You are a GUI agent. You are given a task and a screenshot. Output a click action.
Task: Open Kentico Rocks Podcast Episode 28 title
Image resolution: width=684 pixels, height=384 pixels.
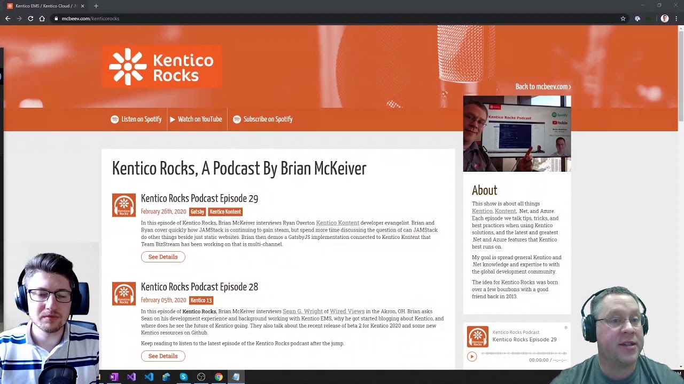pyautogui.click(x=199, y=287)
